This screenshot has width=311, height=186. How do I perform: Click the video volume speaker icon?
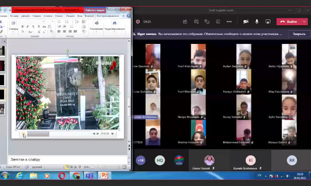pyautogui.click(x=112, y=133)
